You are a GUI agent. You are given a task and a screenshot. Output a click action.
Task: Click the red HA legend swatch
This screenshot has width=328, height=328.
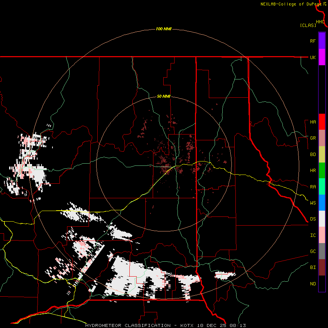click(x=322, y=122)
